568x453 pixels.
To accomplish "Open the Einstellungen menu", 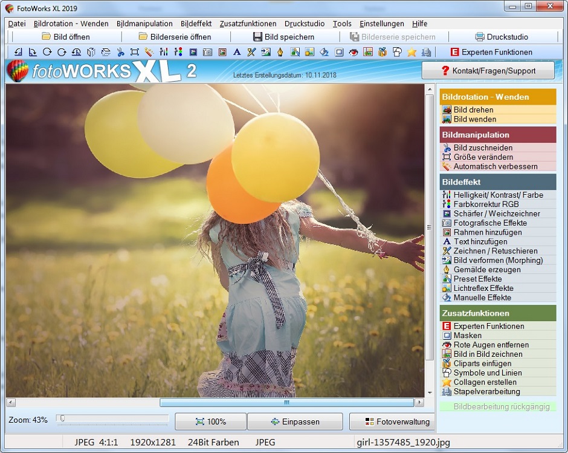I will pos(381,24).
